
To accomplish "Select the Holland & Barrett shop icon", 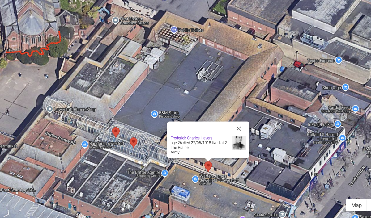I will coord(342,138).
